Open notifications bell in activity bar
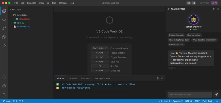The image size is (221, 103). pos(4,77)
